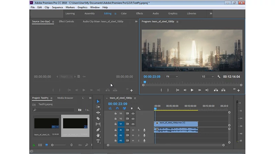The image size is (275, 154).
Task: Toggle Snap magnet icon in timeline
Action: (x=117, y=108)
